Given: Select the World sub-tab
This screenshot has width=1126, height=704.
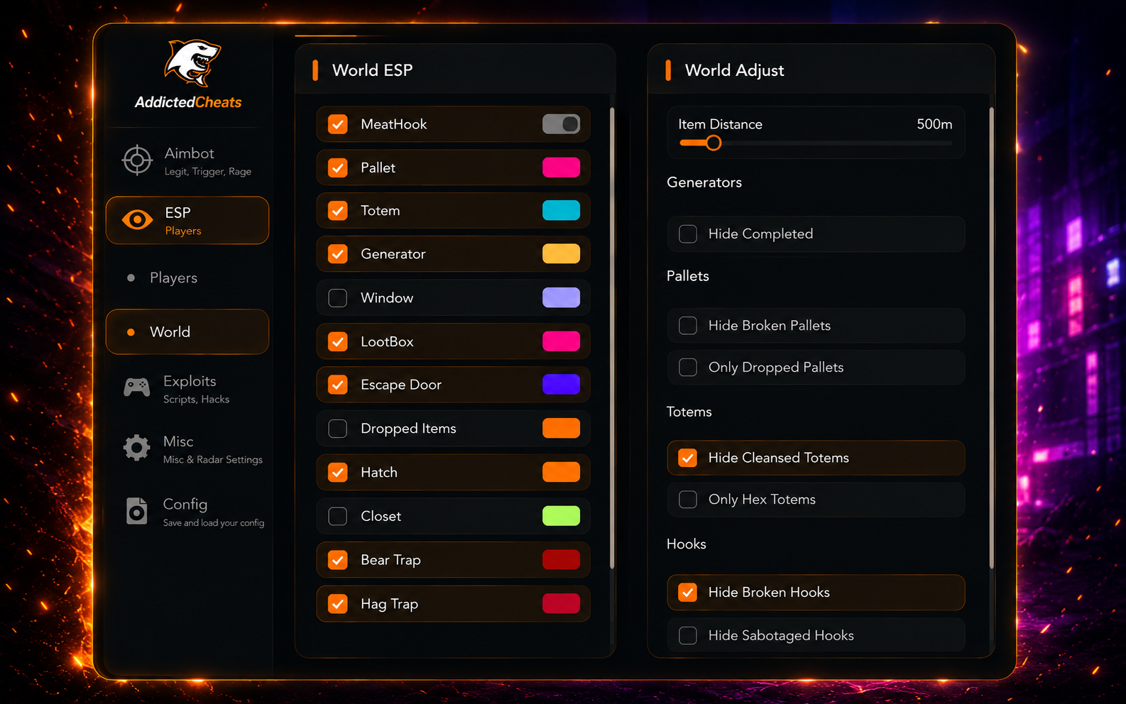Looking at the screenshot, I should (187, 331).
